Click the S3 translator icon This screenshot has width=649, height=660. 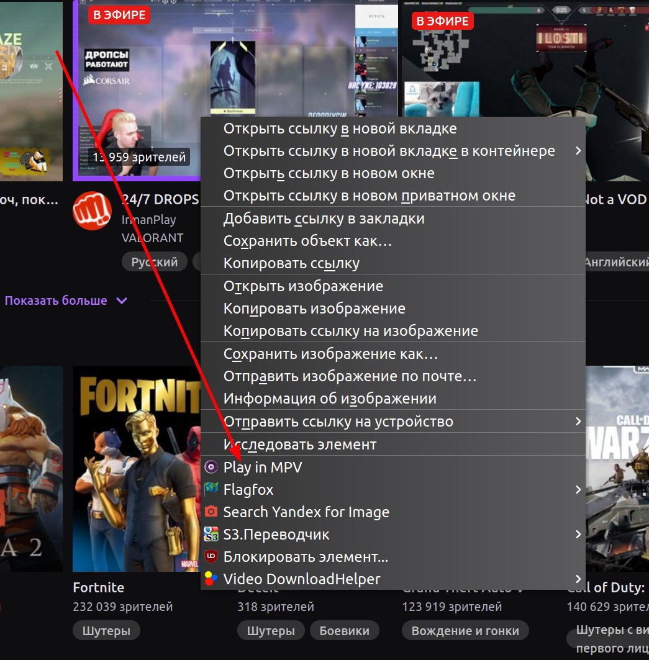pyautogui.click(x=211, y=534)
